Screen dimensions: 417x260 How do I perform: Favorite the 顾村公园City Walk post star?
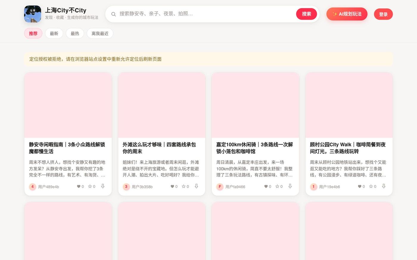(x=371, y=187)
